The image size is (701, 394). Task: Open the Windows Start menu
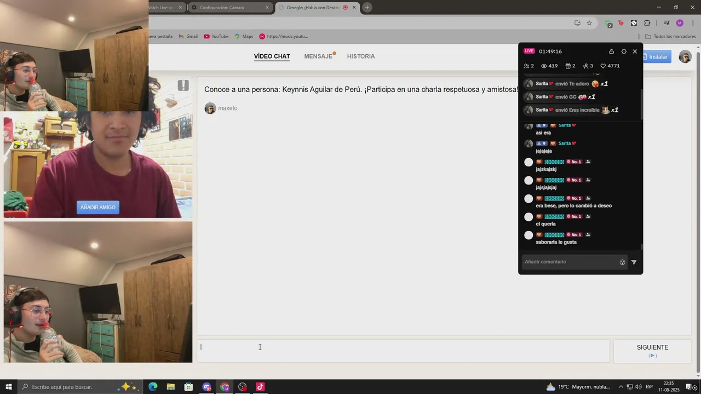[x=8, y=387]
